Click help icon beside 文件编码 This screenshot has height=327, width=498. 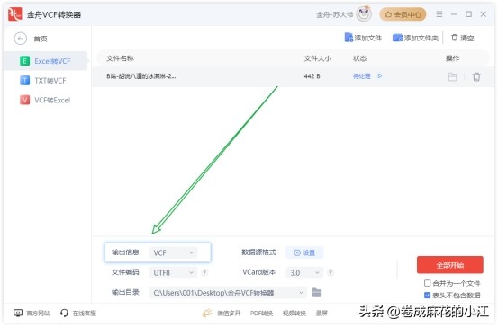204,272
